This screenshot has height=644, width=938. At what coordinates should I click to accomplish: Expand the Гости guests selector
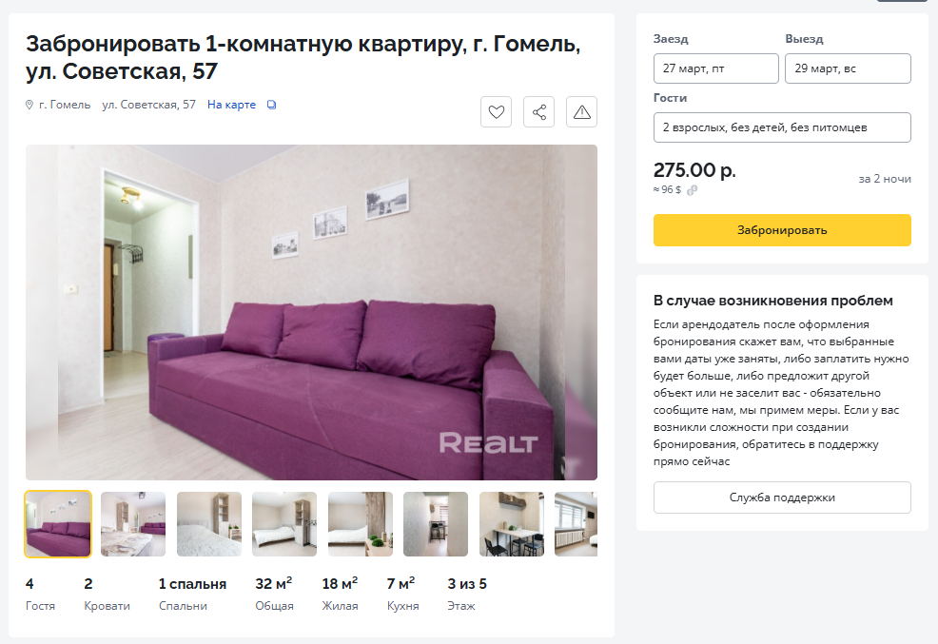(x=782, y=127)
